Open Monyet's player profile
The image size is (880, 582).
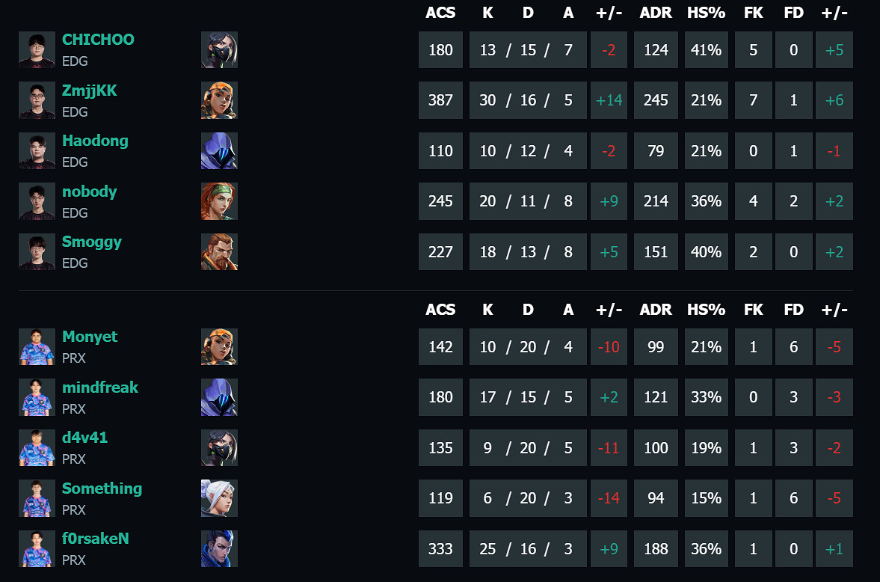(x=90, y=337)
